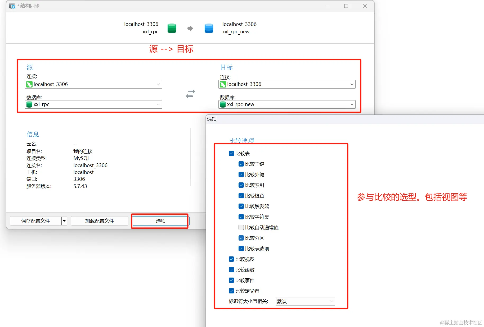Open the source 连接 dropdown
The width and height of the screenshot is (484, 327).
[158, 84]
